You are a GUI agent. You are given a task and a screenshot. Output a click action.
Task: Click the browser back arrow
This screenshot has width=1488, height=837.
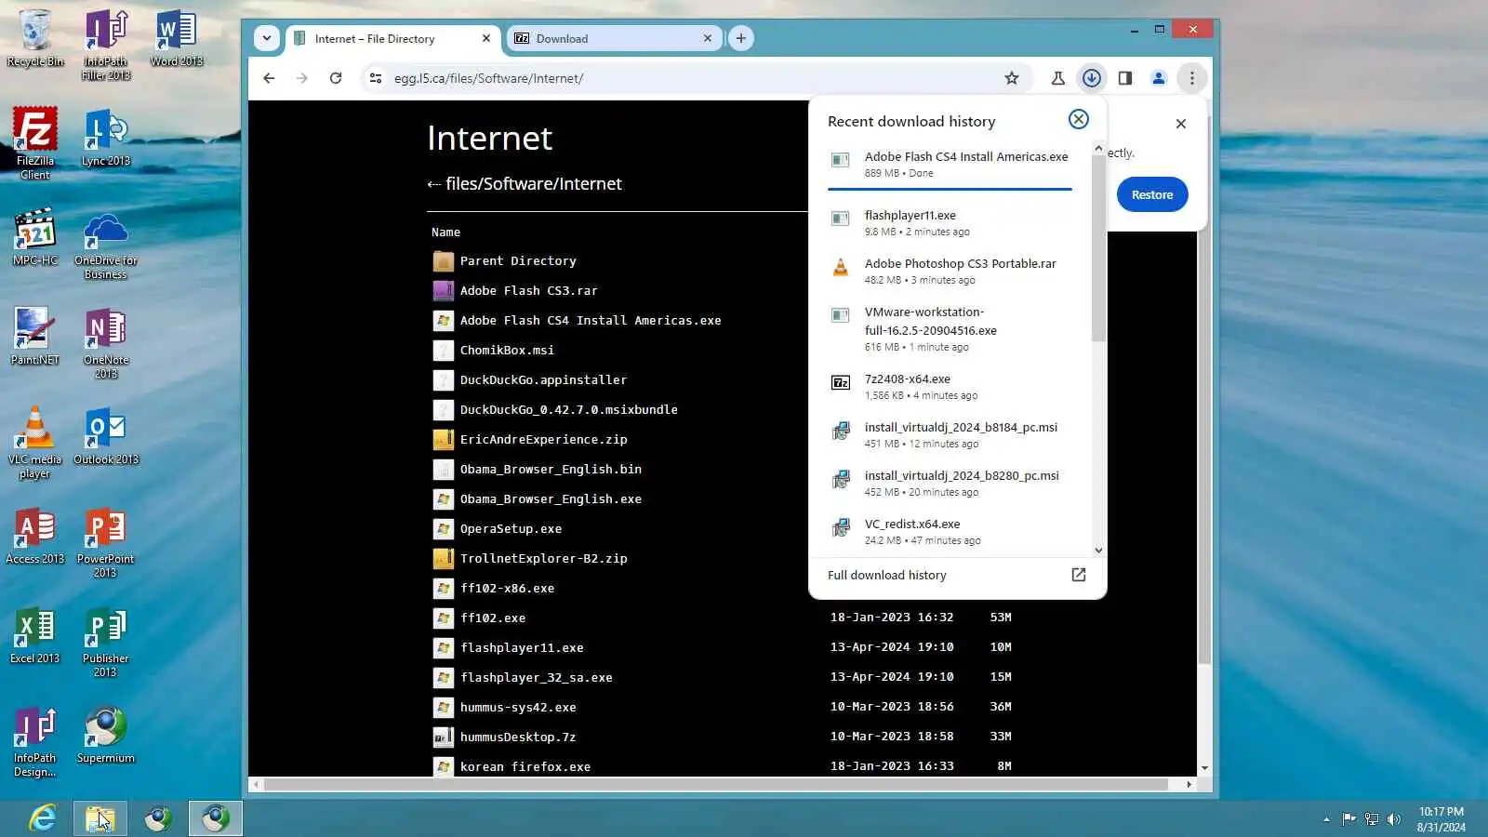(x=269, y=78)
